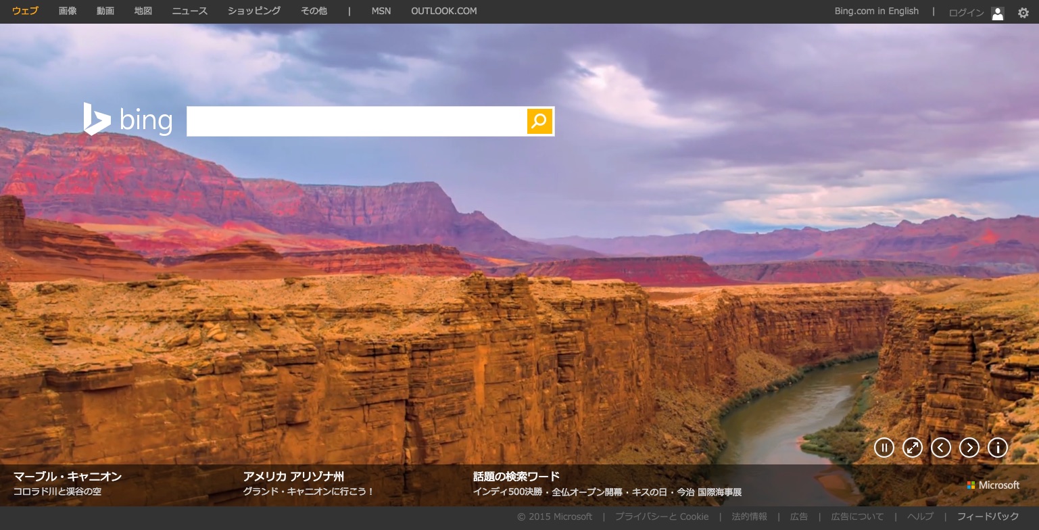Open the settings gear icon
This screenshot has width=1039, height=530.
(x=1023, y=12)
